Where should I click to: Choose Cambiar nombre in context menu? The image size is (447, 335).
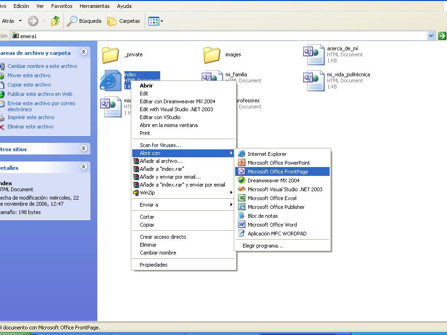[183, 253]
